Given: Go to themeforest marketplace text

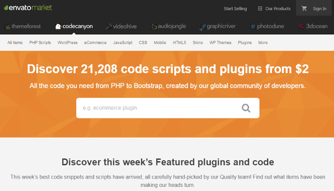Looking at the screenshot, I should click(26, 27).
